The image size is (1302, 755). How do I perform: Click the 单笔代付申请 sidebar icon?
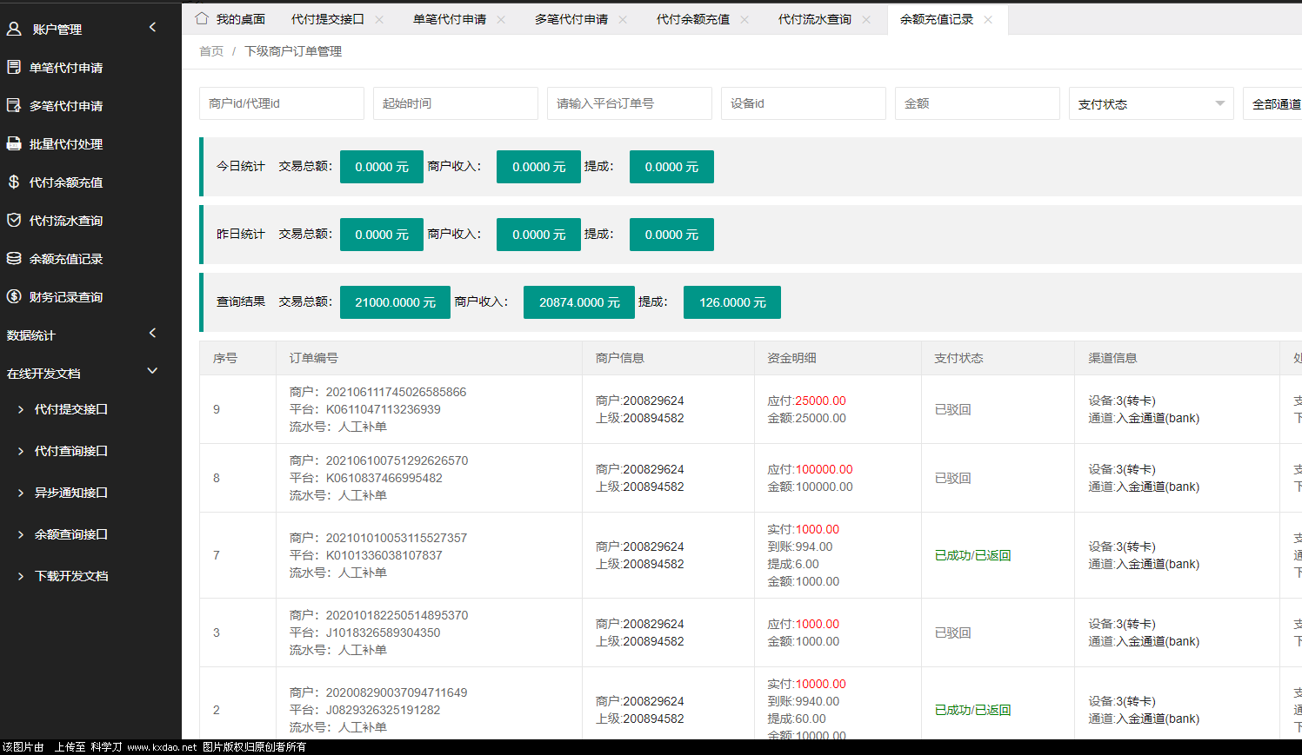point(14,67)
